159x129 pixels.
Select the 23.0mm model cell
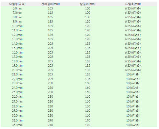pos(17,83)
